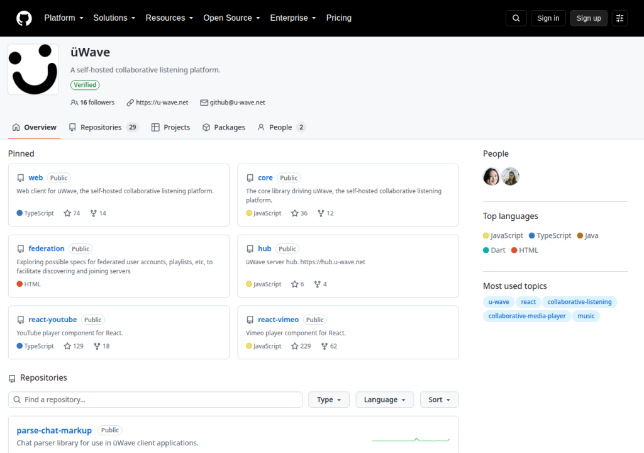
Task: Click the Sign in button
Action: pyautogui.click(x=548, y=18)
